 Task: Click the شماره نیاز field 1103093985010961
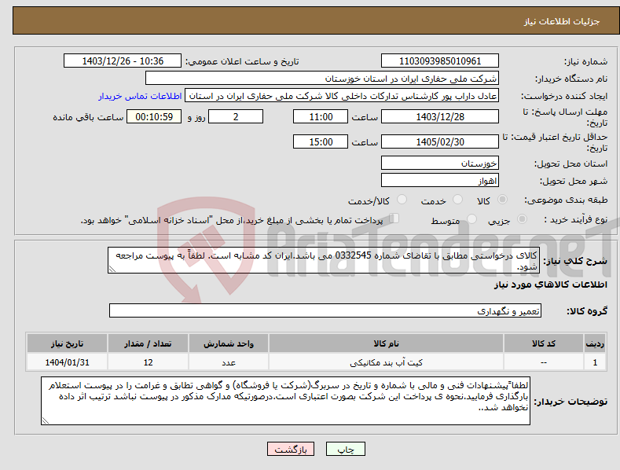pos(440,61)
